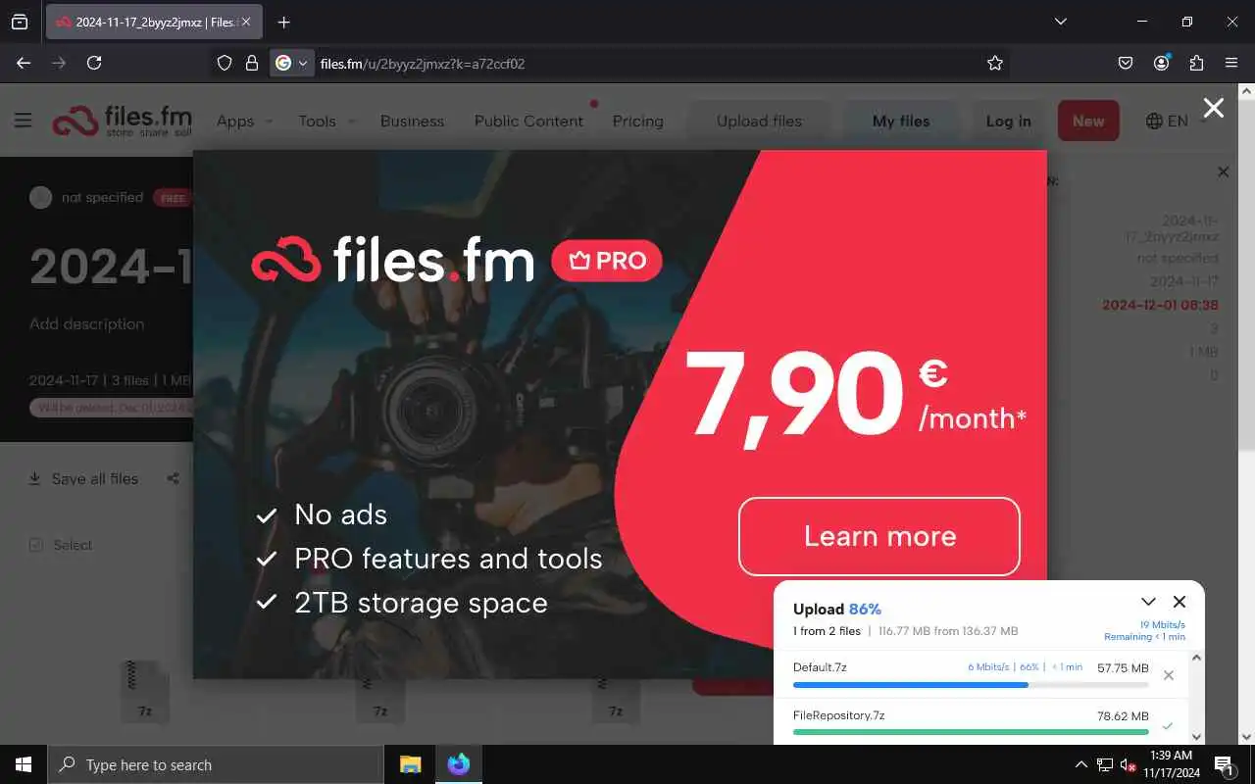Open the Pricing page
This screenshot has height=784, width=1255.
coord(637,122)
